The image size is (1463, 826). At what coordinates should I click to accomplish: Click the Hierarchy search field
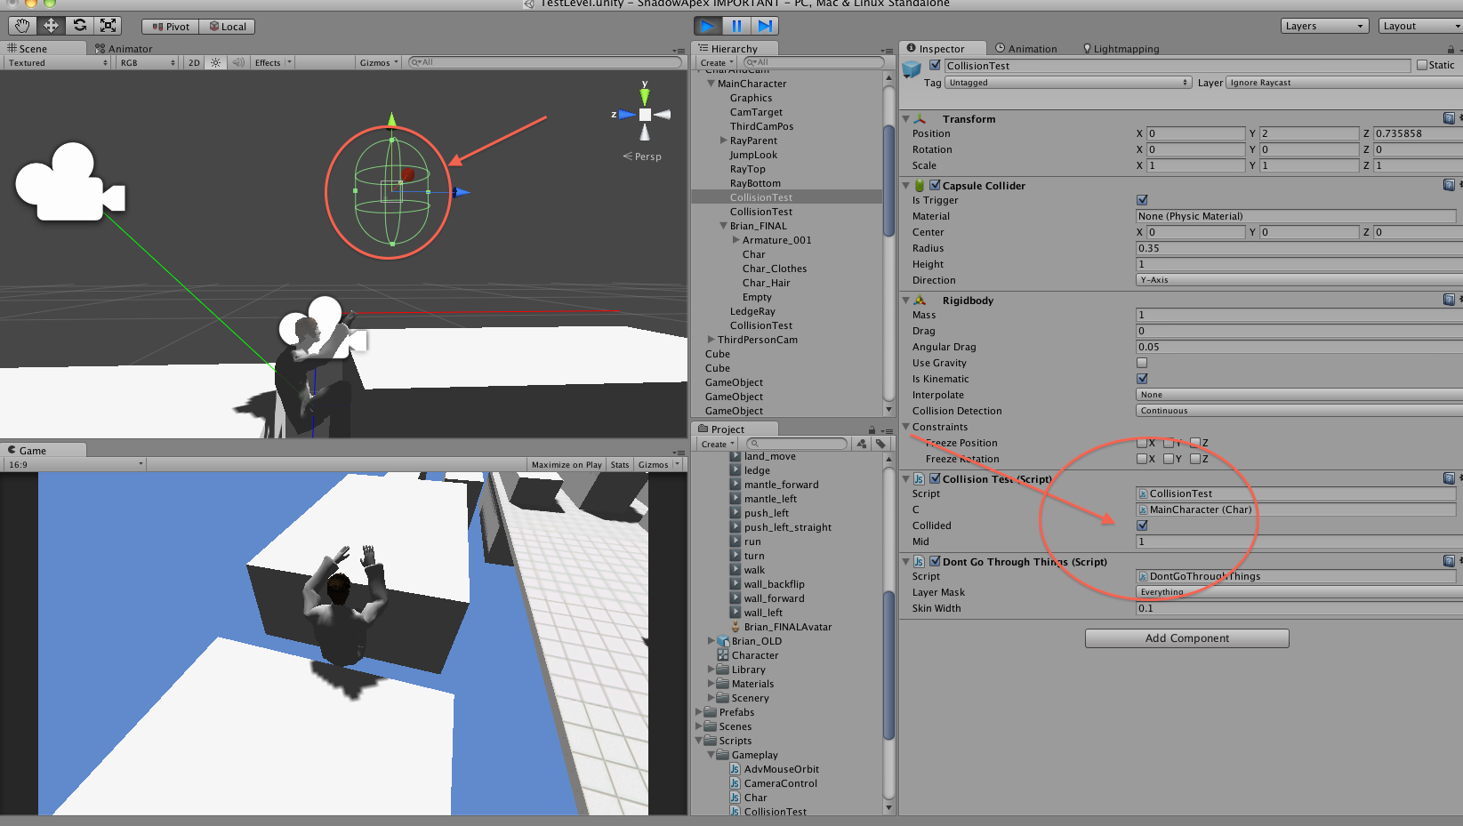coord(814,62)
